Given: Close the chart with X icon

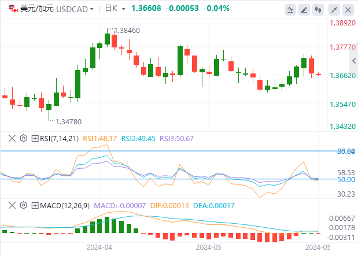Looking at the screenshot, I should coord(348,10).
